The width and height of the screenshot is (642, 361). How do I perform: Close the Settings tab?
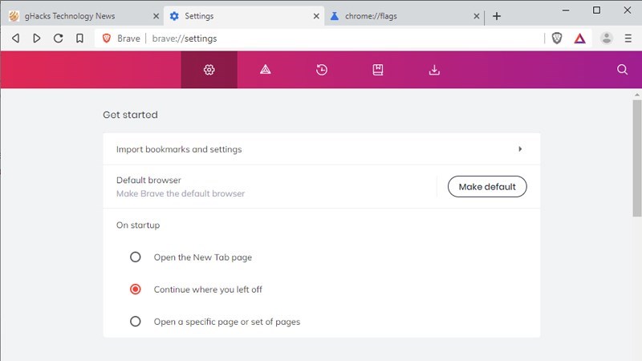pyautogui.click(x=316, y=16)
